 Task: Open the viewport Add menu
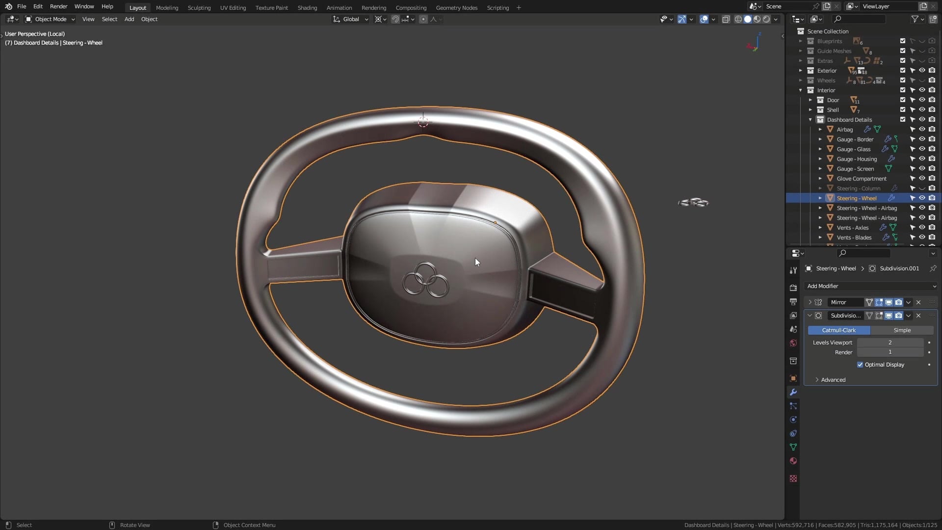(x=129, y=19)
